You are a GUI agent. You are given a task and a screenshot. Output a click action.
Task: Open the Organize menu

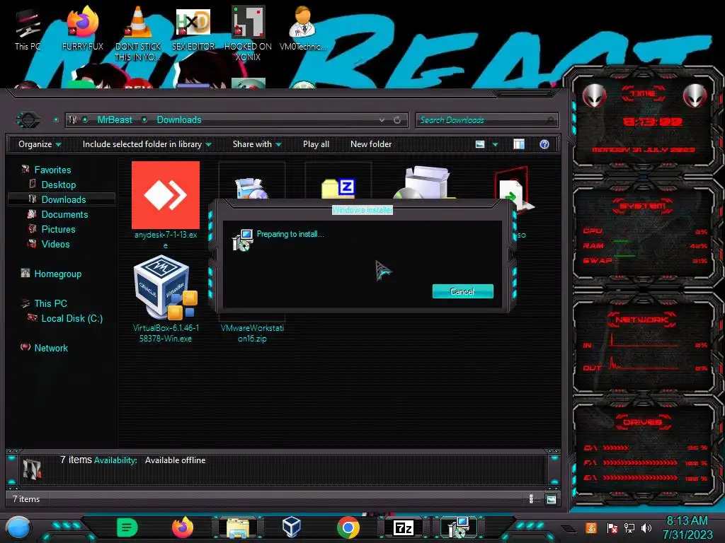(x=40, y=144)
